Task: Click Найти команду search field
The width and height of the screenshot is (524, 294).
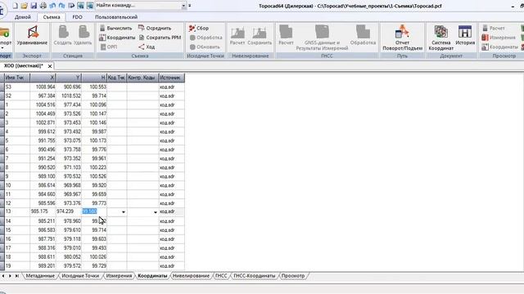Action: click(x=138, y=6)
